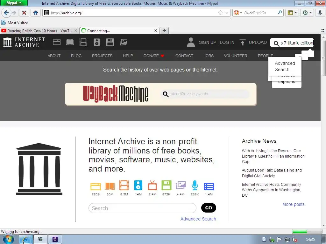Open the Video film icon in header
This screenshot has width=326, height=244.
tap(83, 42)
